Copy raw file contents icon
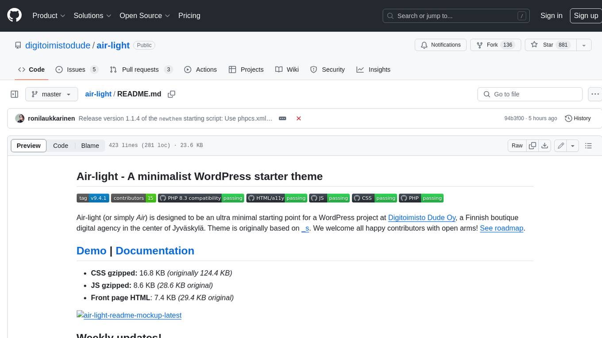Screen dimensions: 602x338 click(533, 146)
